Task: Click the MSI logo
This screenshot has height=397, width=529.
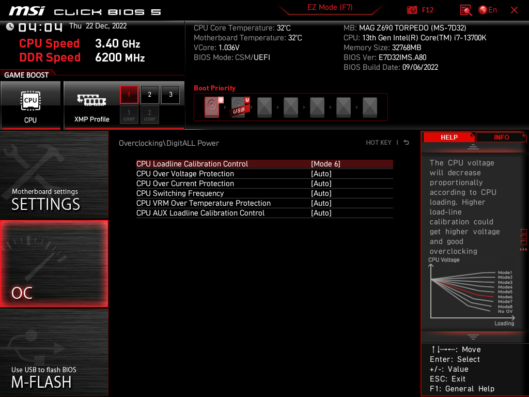Action: pos(27,11)
